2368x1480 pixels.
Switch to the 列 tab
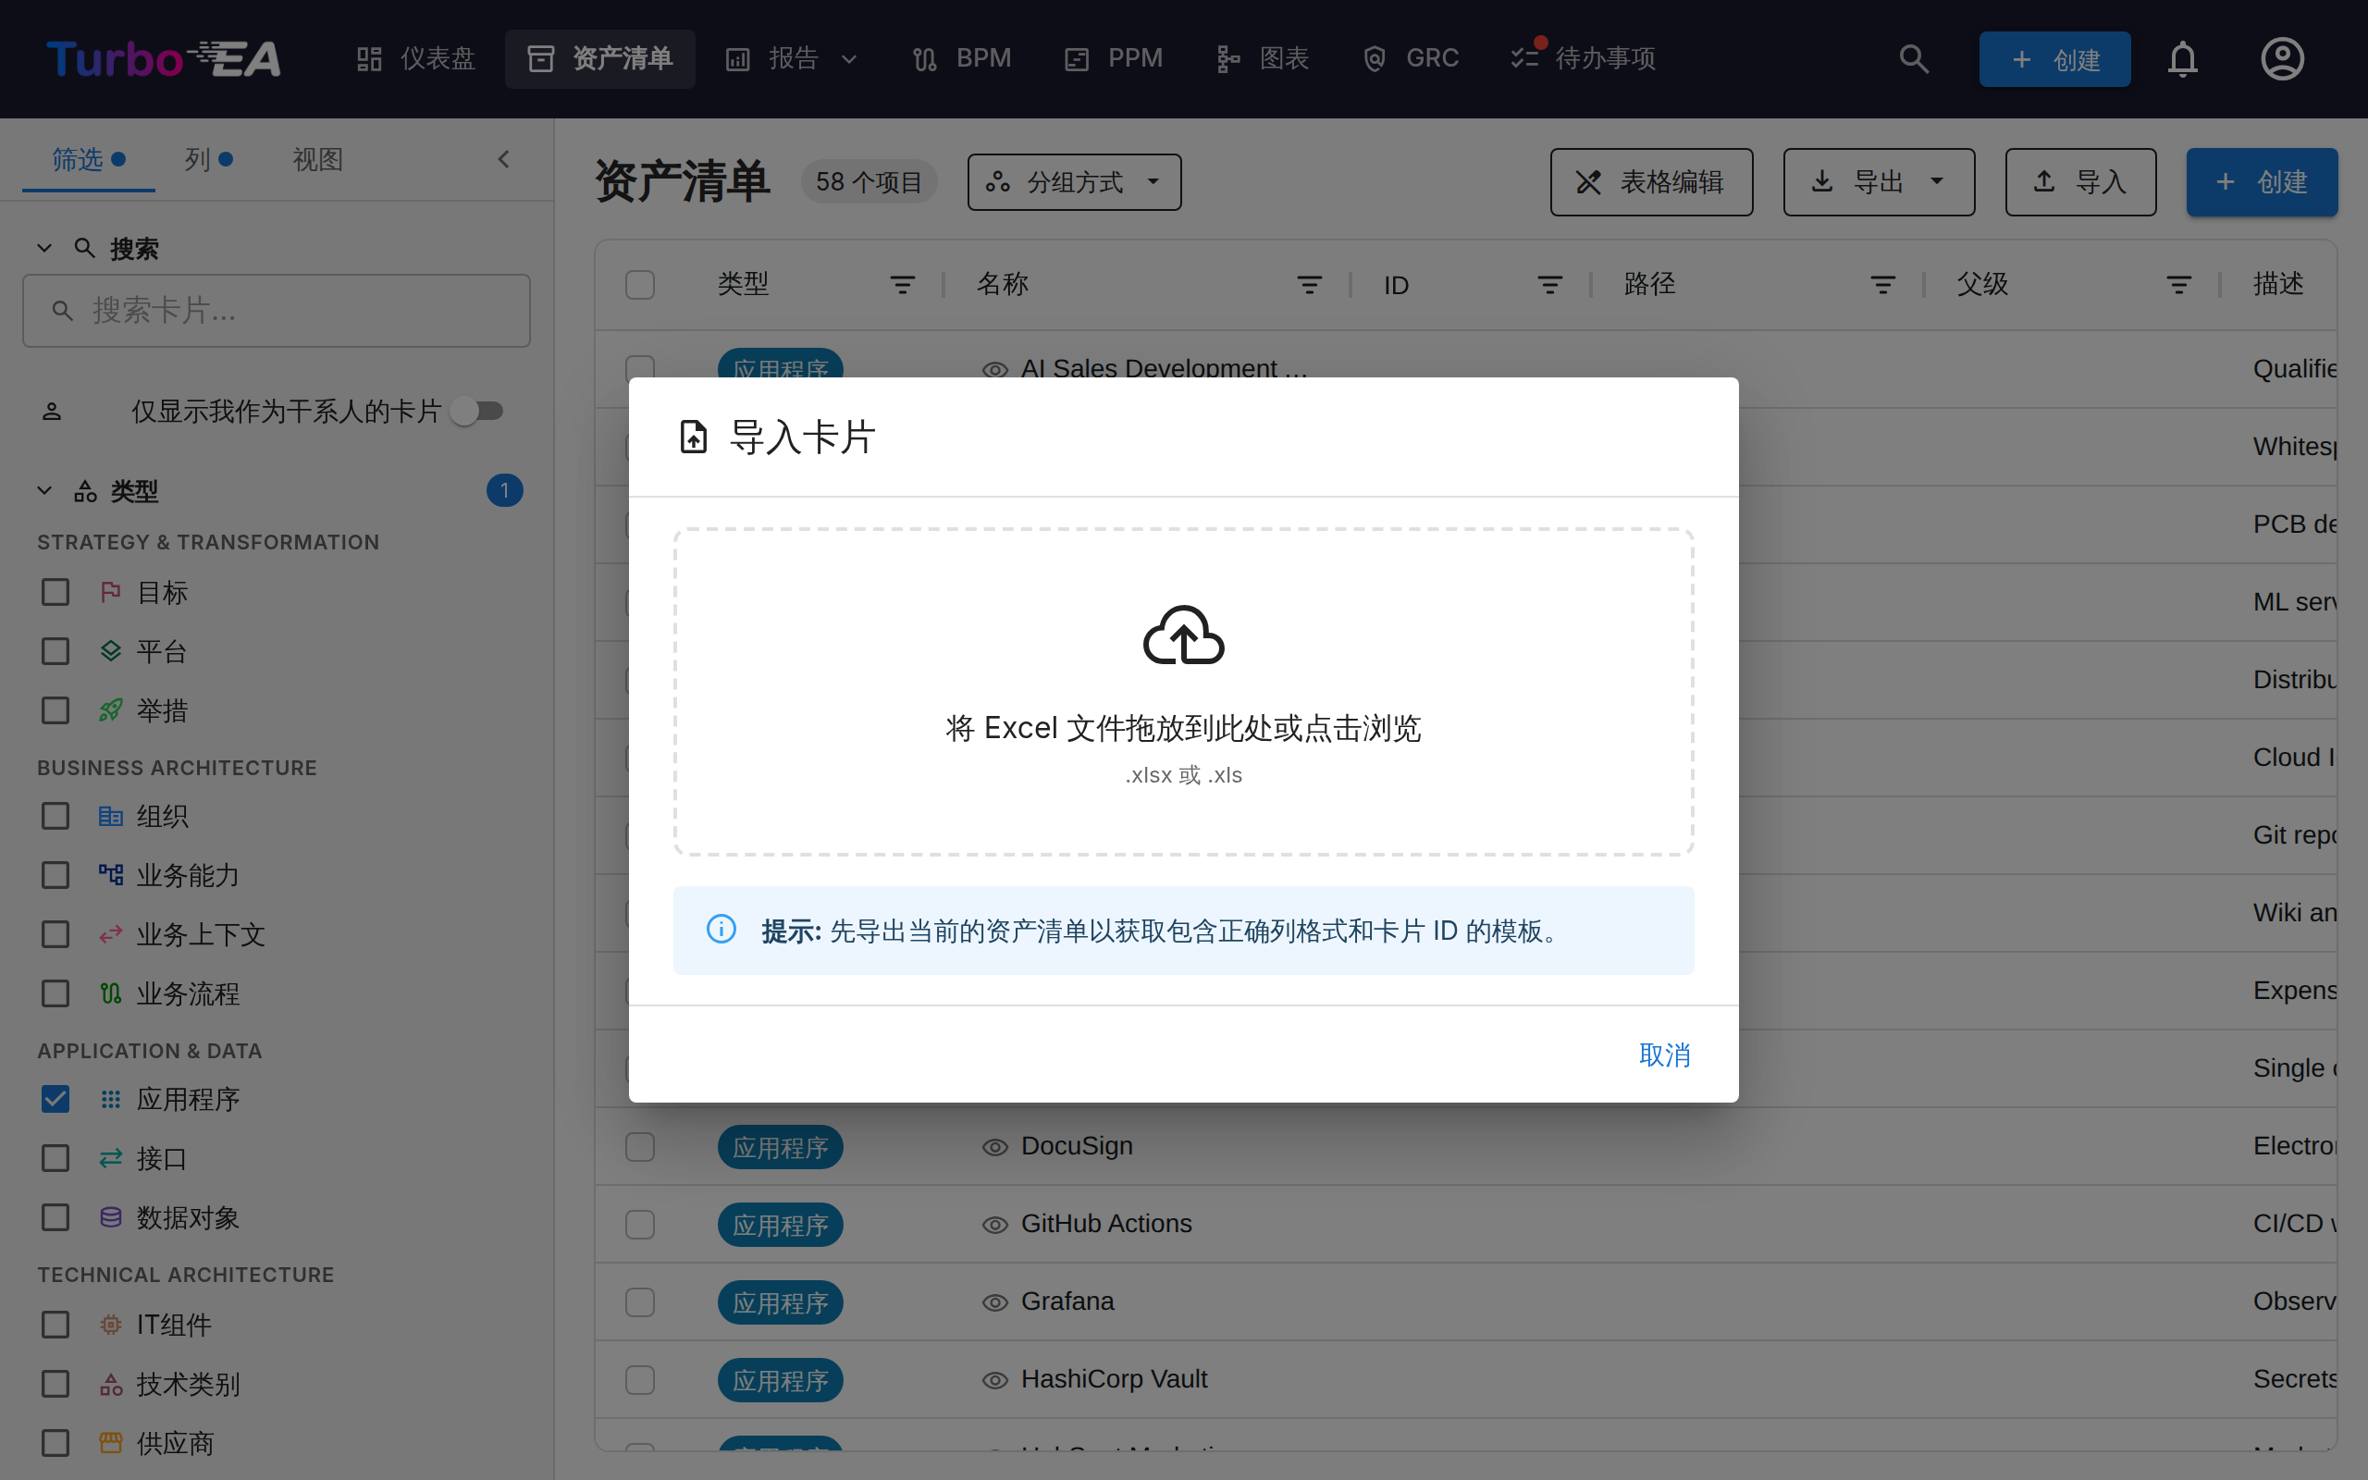click(207, 158)
